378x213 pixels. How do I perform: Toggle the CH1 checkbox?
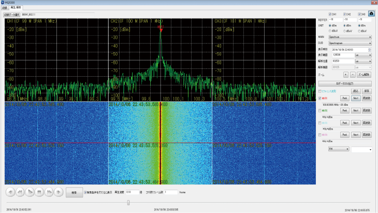coord(330,14)
